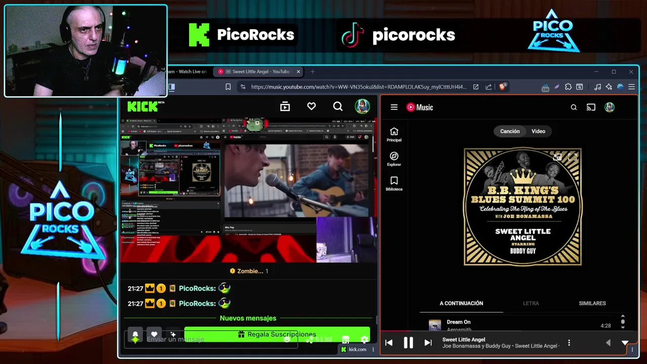The width and height of the screenshot is (647, 364).
Task: Open a new browser tab
Action: (x=312, y=71)
